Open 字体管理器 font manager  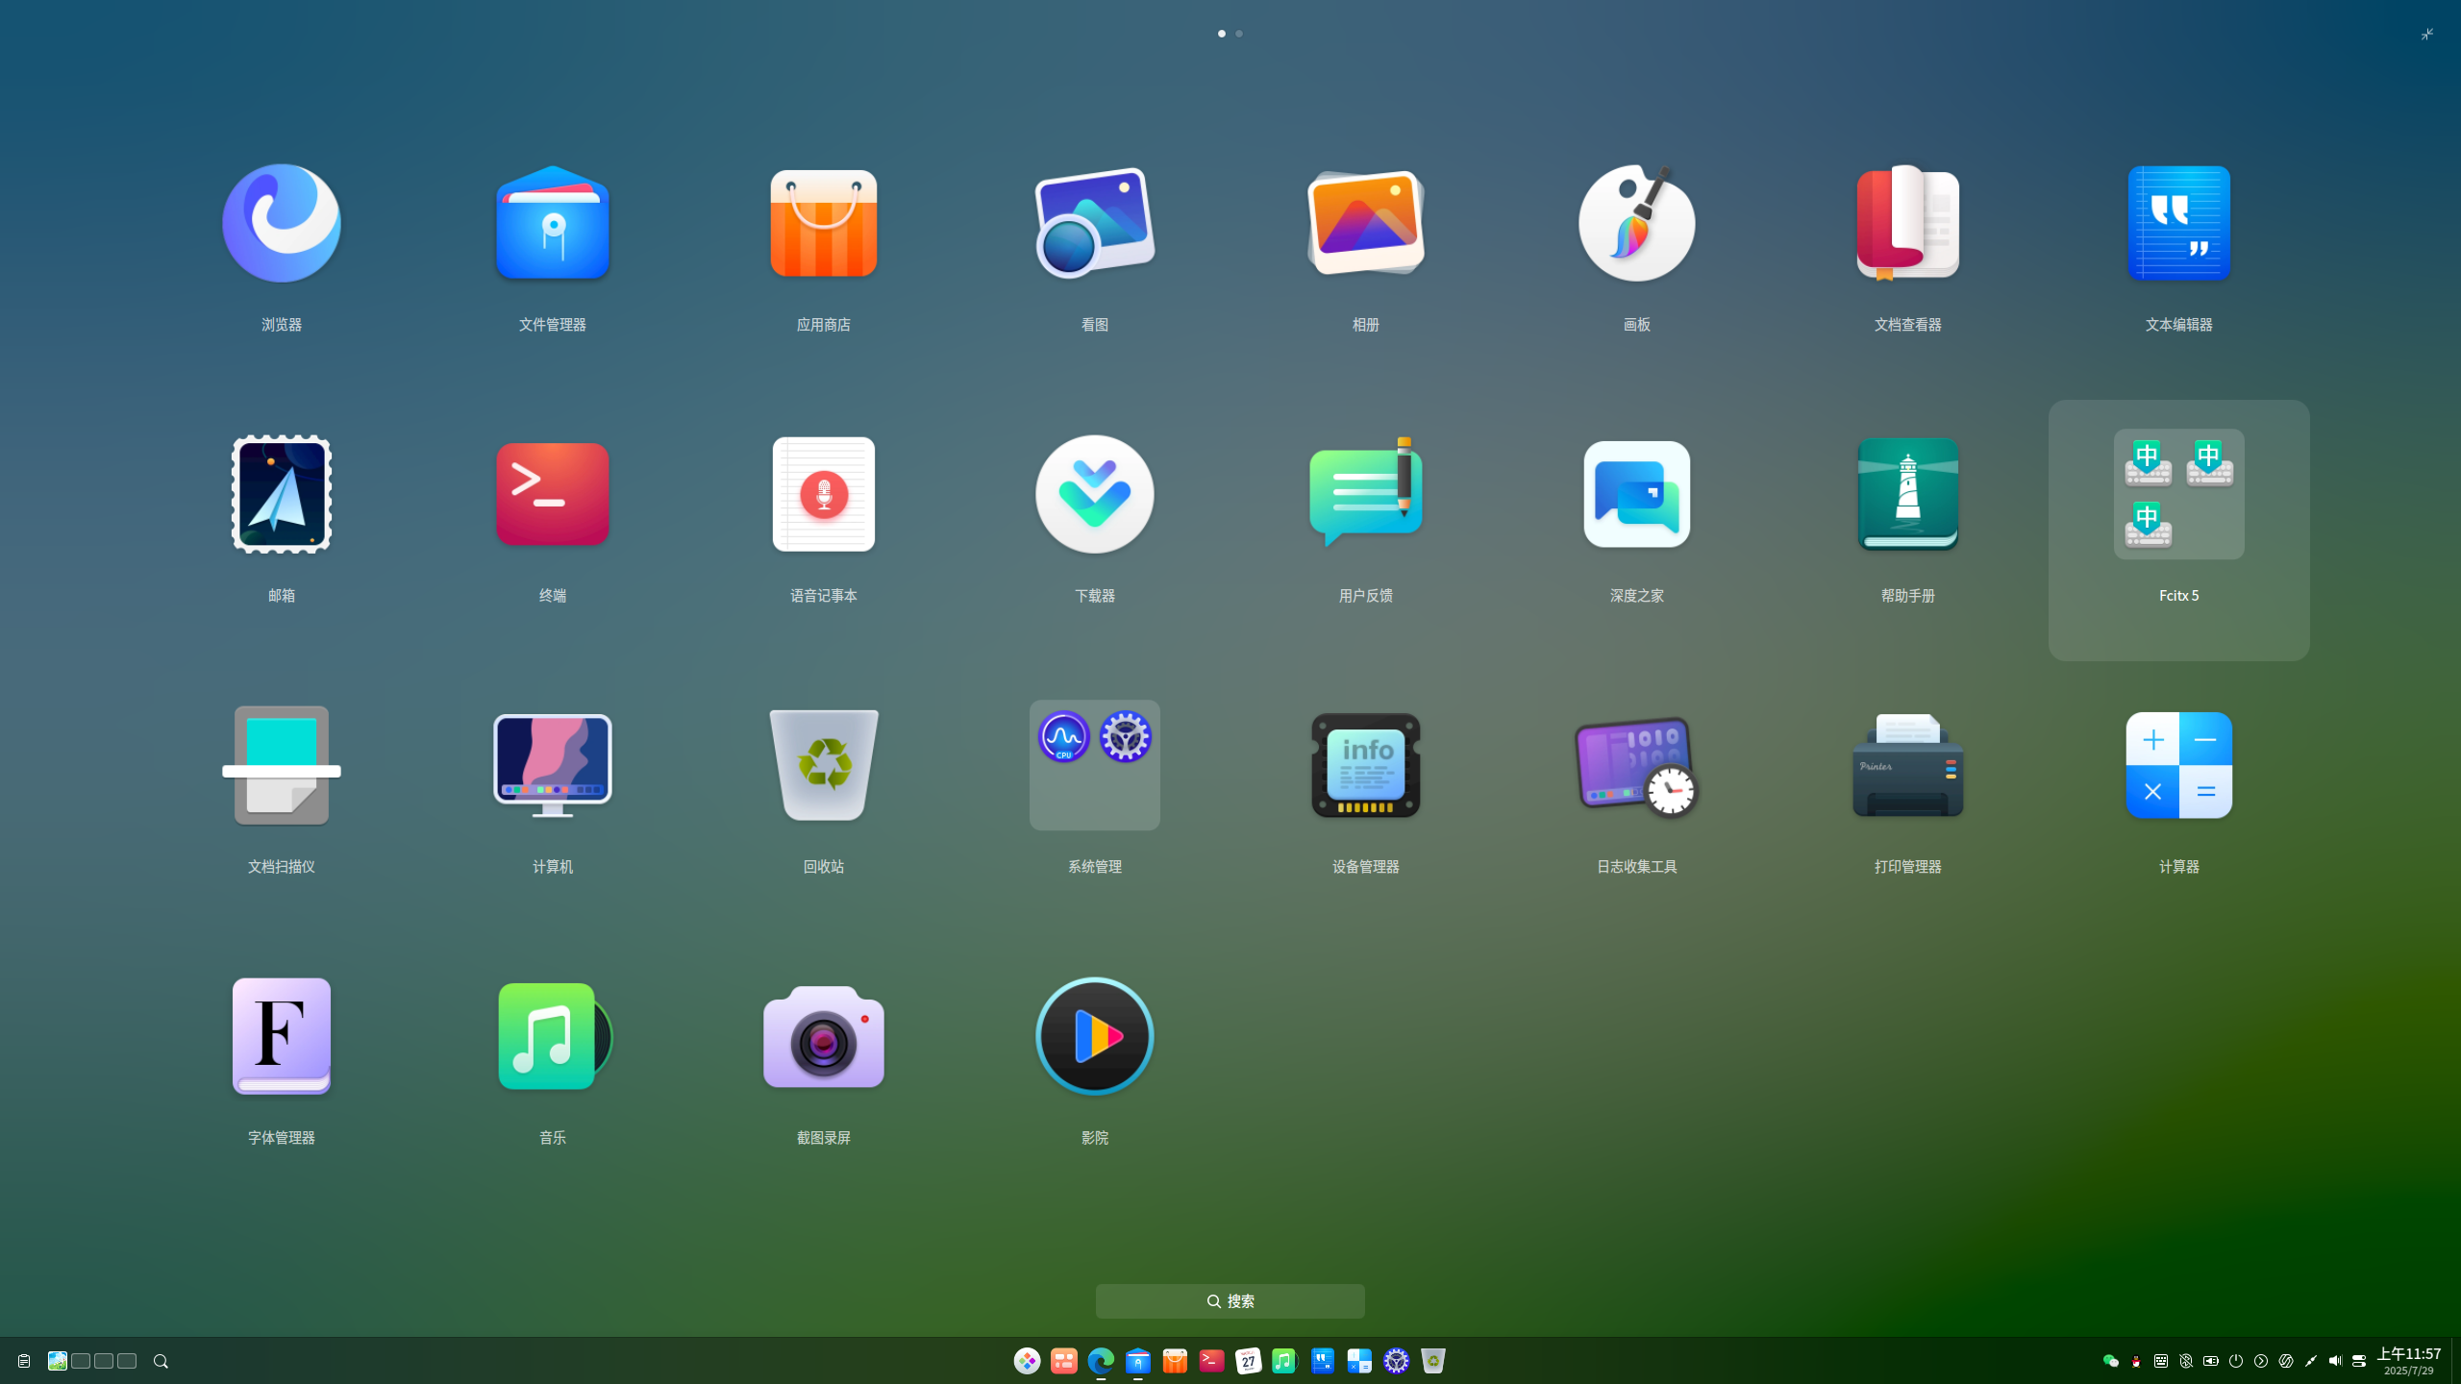(x=281, y=1036)
